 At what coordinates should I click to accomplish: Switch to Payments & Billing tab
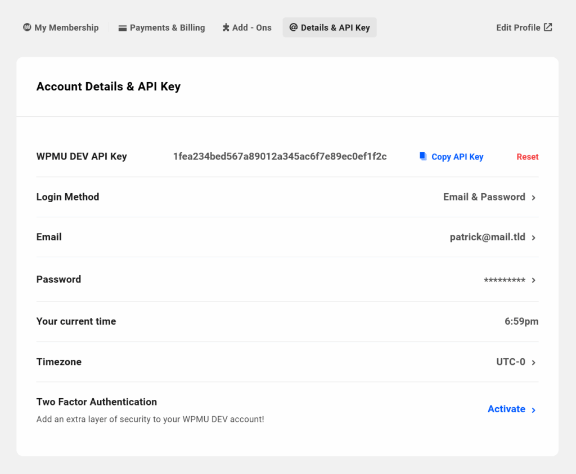coord(161,28)
